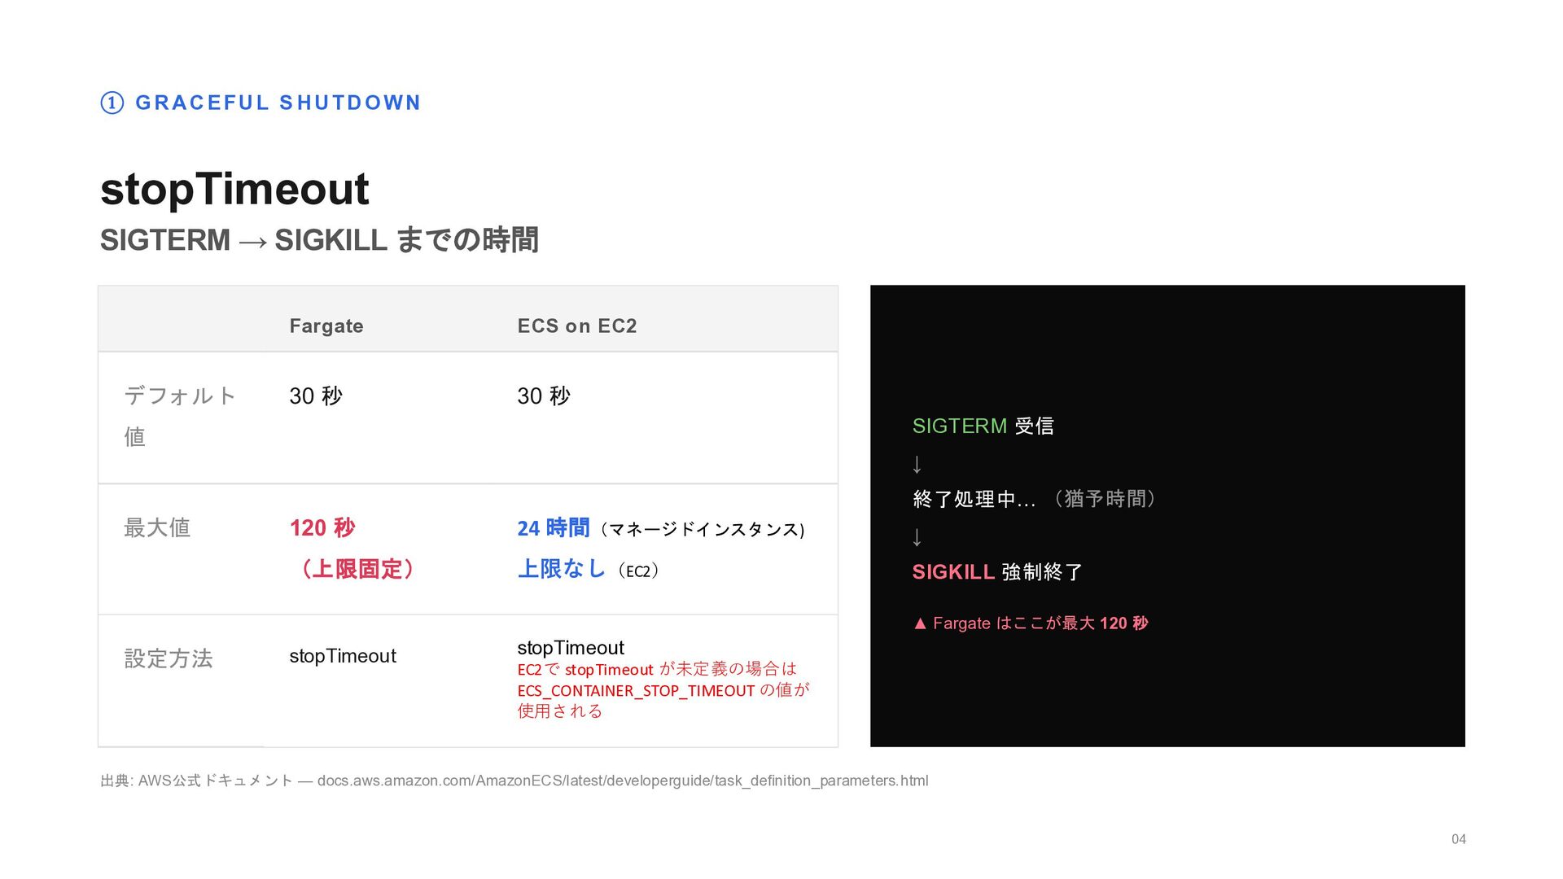This screenshot has width=1563, height=879.
Task: Click the circled number 1 icon
Action: pos(112,103)
